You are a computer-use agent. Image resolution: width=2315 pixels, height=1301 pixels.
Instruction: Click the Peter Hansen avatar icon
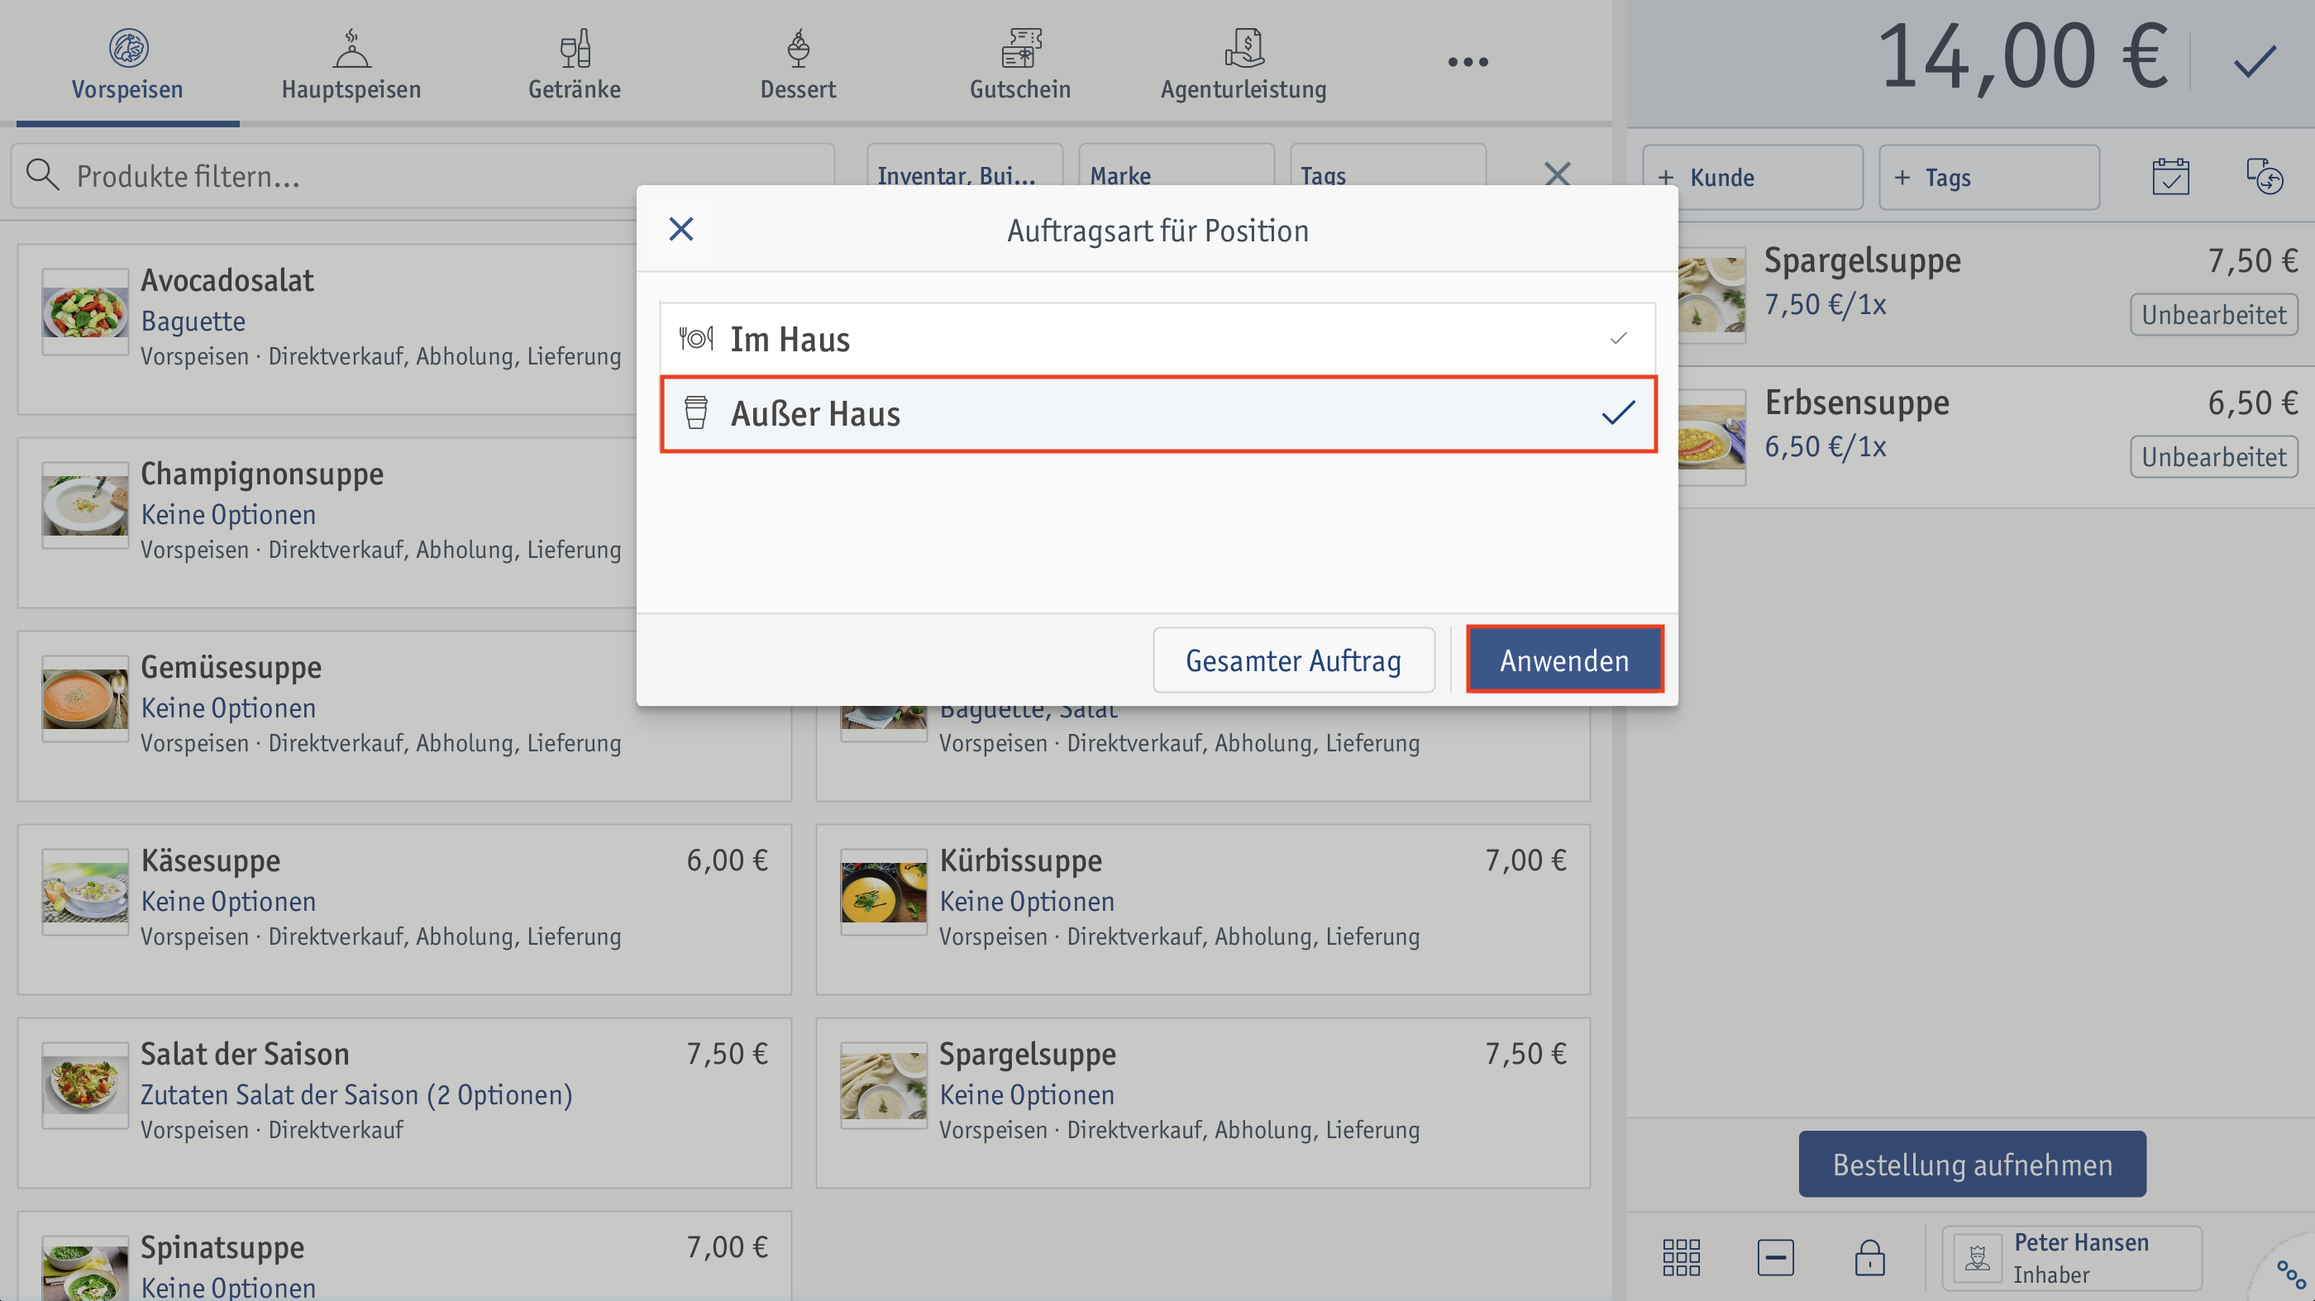pos(1977,1258)
